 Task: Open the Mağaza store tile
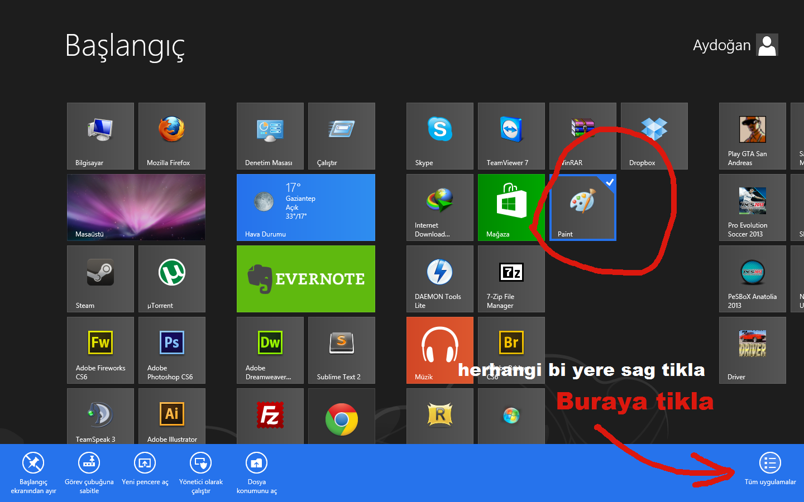pyautogui.click(x=511, y=207)
